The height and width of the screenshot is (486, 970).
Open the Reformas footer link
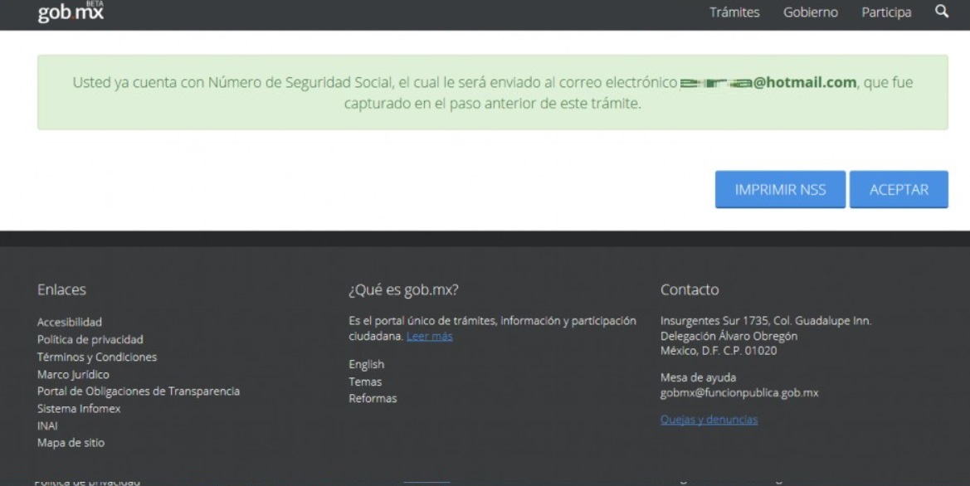pos(373,398)
